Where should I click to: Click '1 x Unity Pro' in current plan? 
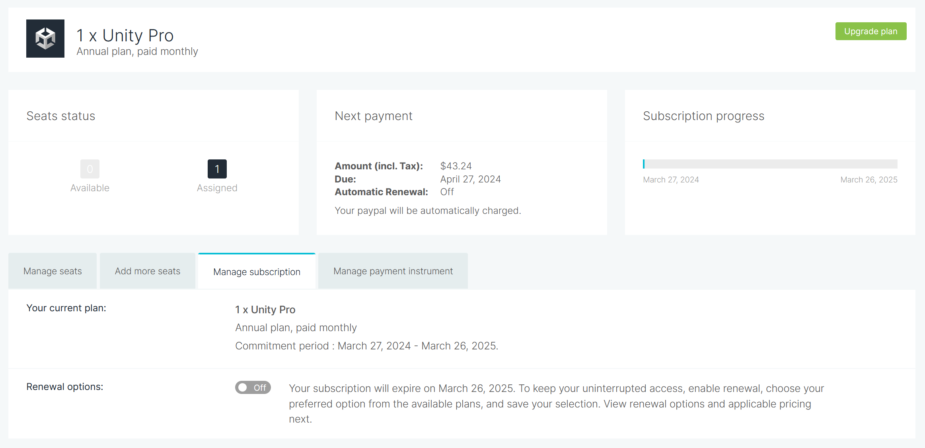(x=265, y=310)
